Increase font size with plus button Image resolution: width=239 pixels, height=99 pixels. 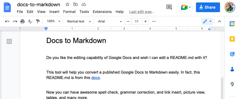(146, 21)
